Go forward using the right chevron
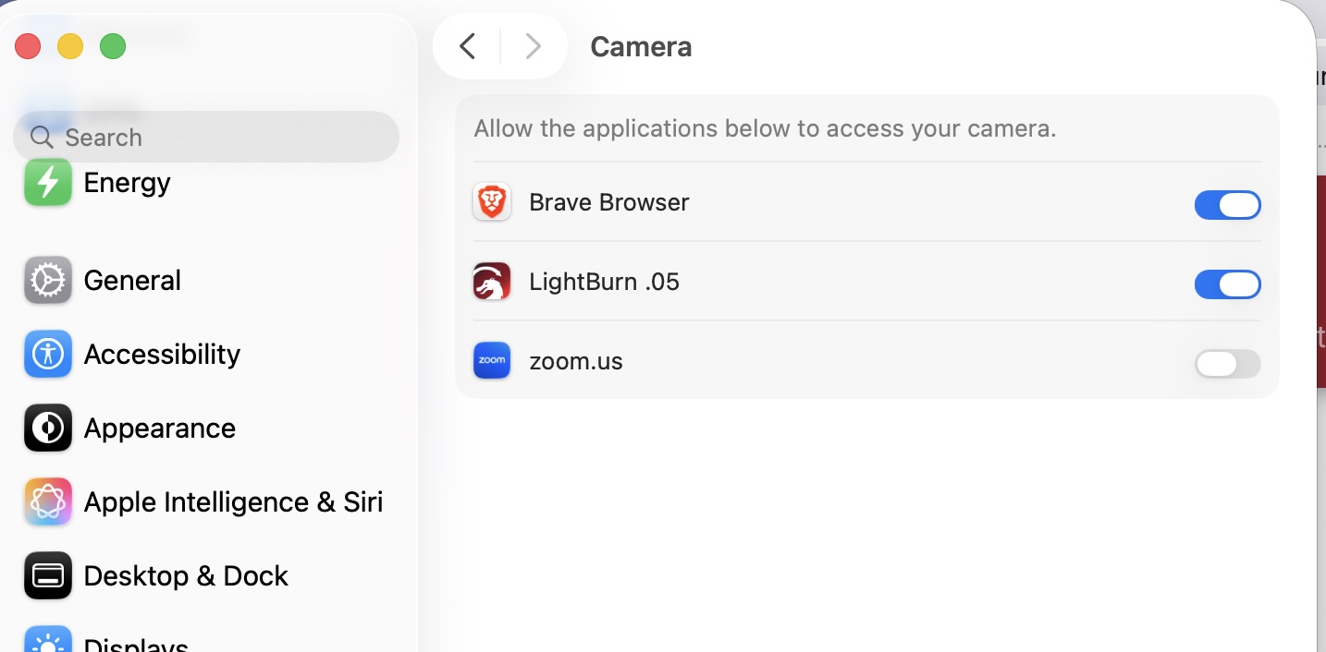1326x652 pixels. click(x=533, y=46)
